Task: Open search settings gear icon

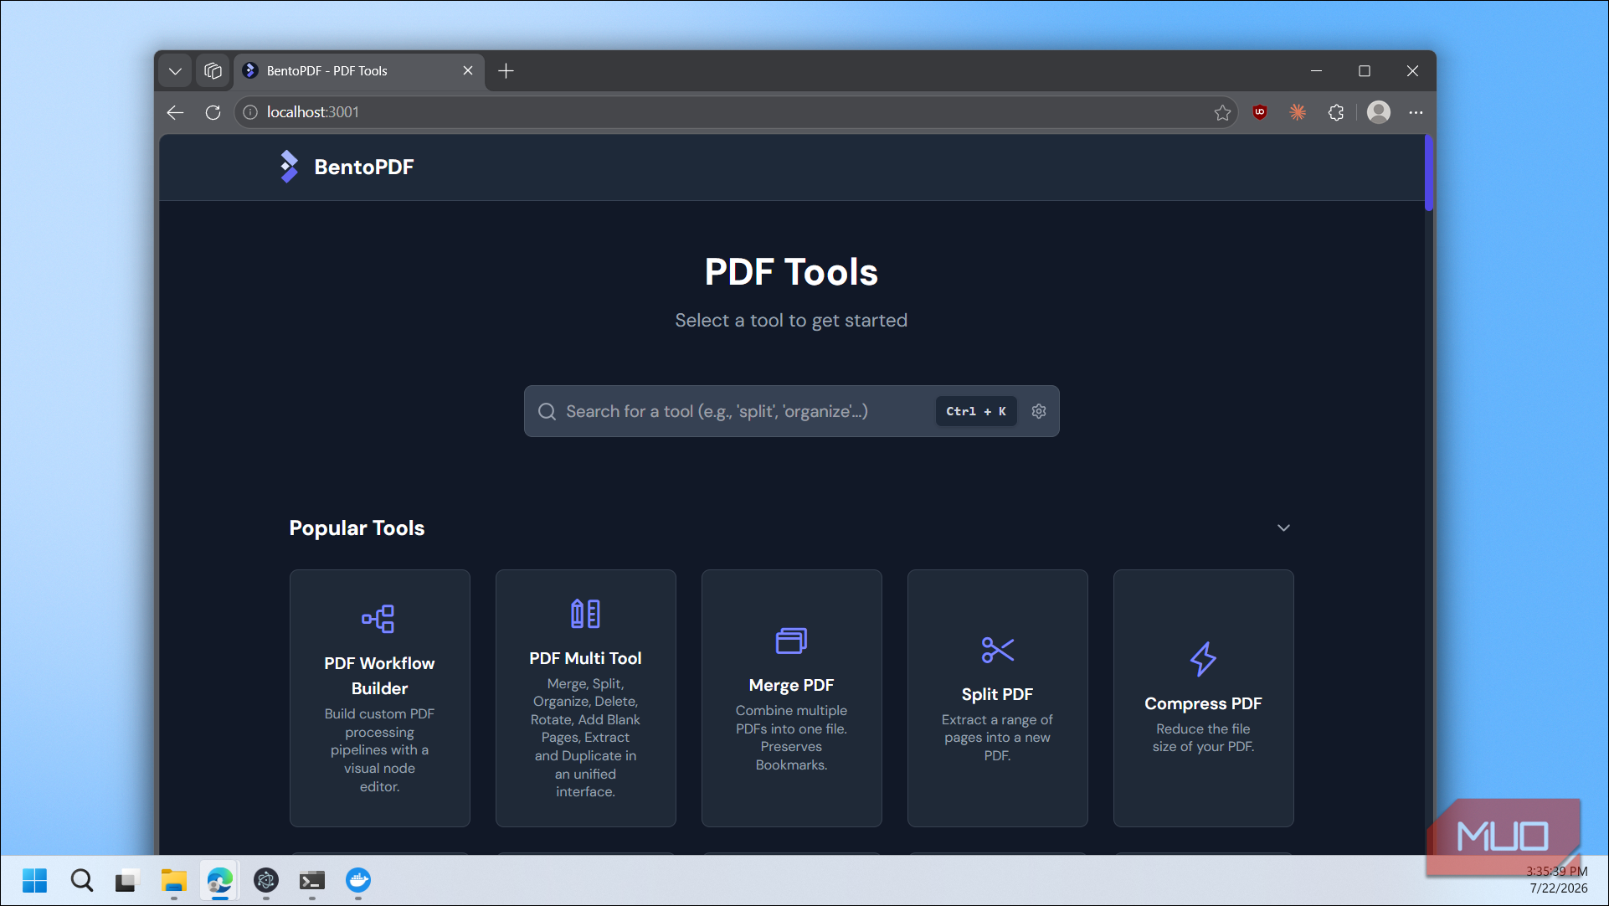Action: point(1039,411)
